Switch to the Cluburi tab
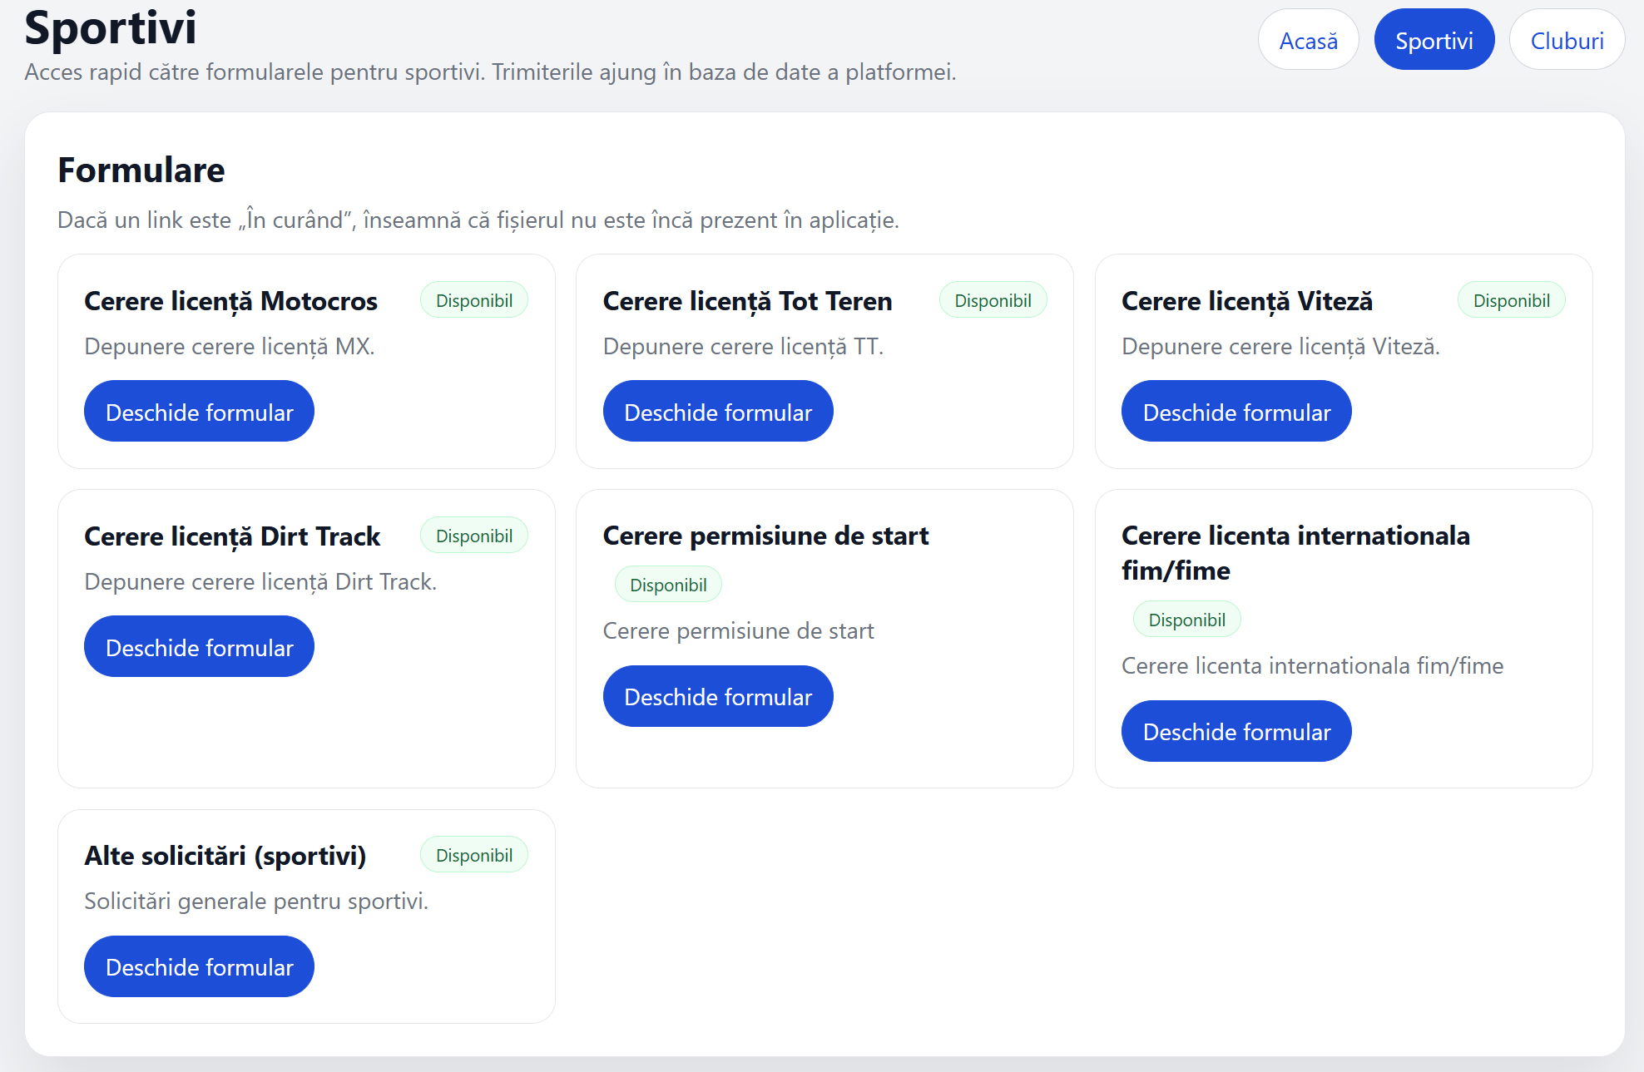The image size is (1644, 1072). click(x=1567, y=40)
